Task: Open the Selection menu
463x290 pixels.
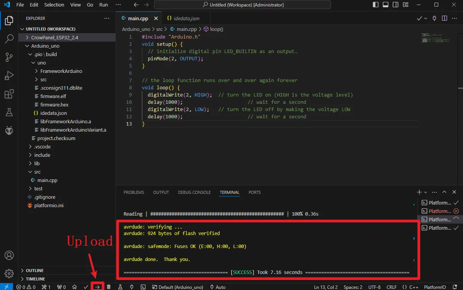Action: coord(54,5)
